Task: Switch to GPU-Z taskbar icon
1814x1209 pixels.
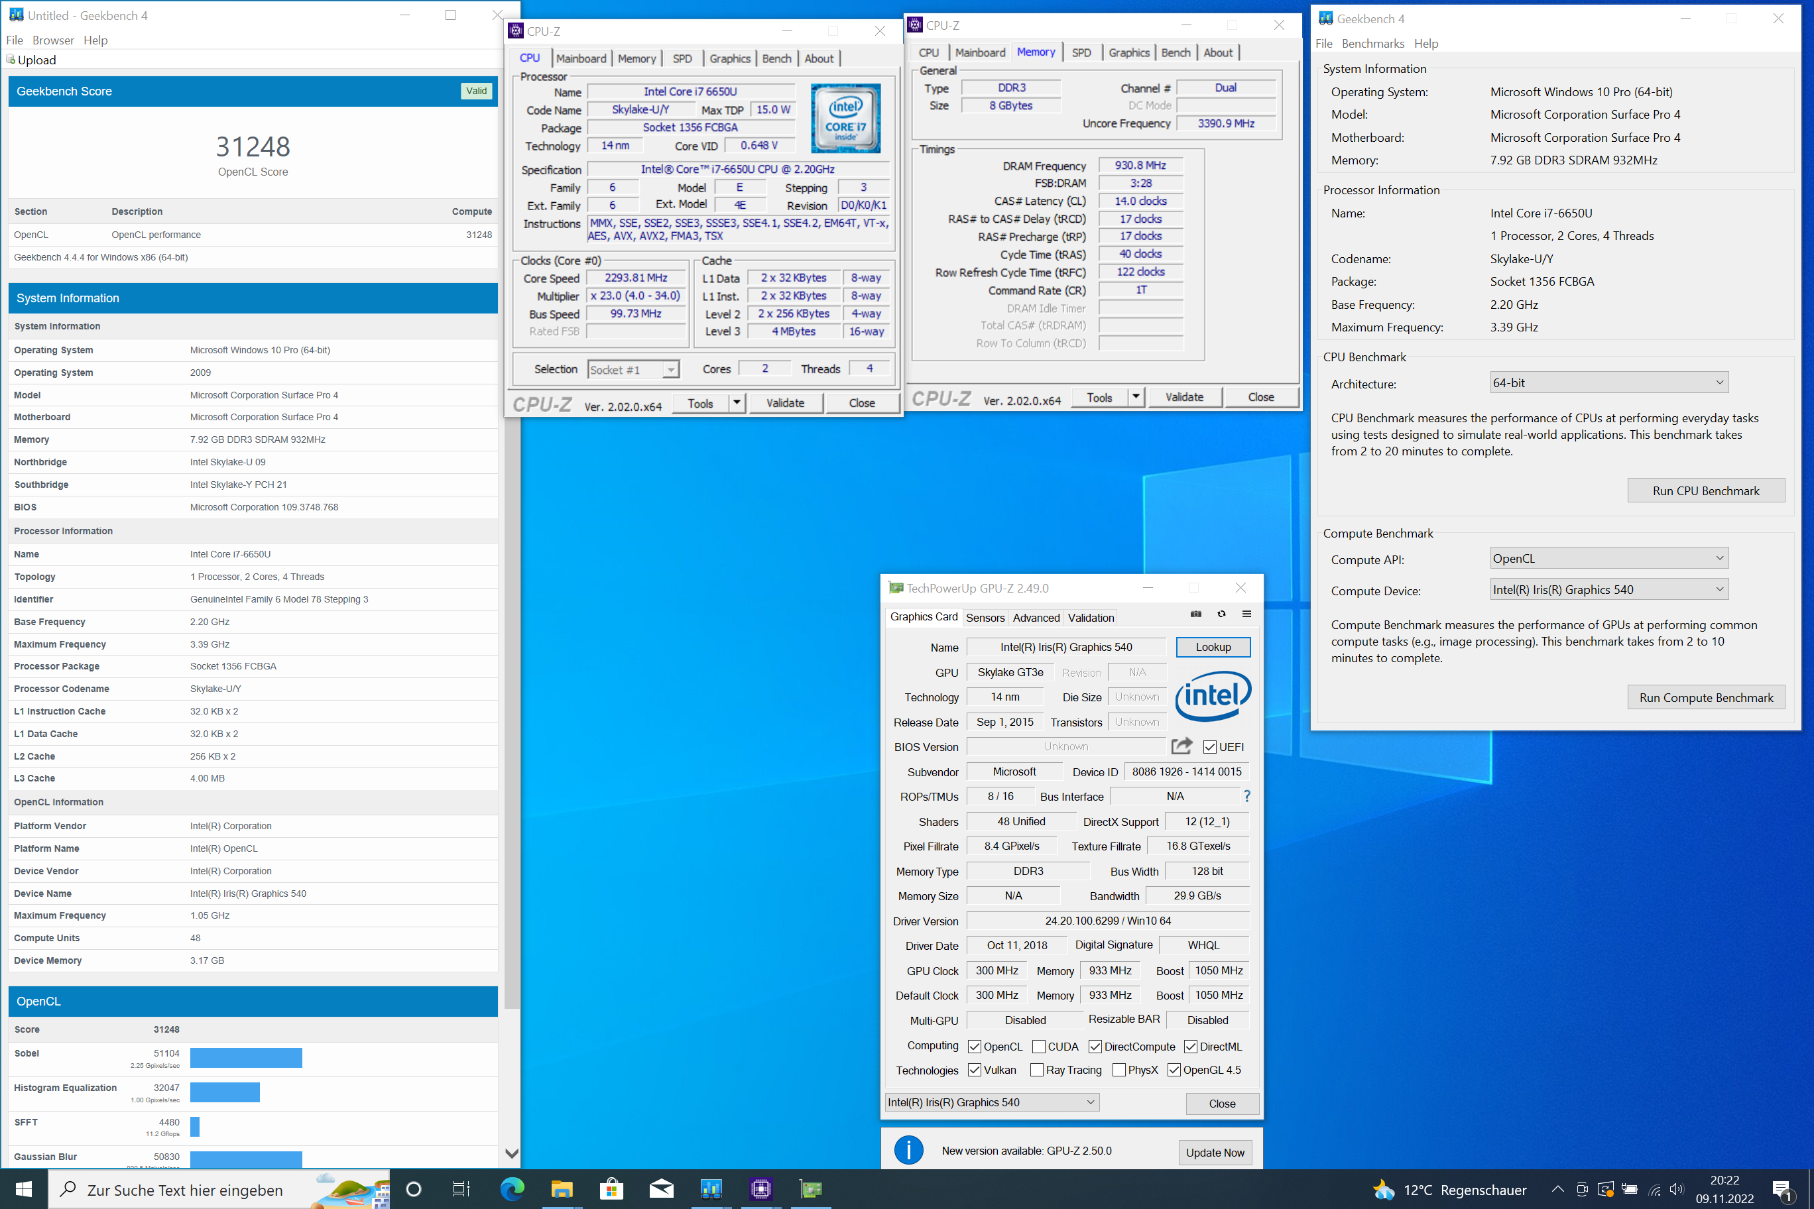Action: pyautogui.click(x=811, y=1189)
